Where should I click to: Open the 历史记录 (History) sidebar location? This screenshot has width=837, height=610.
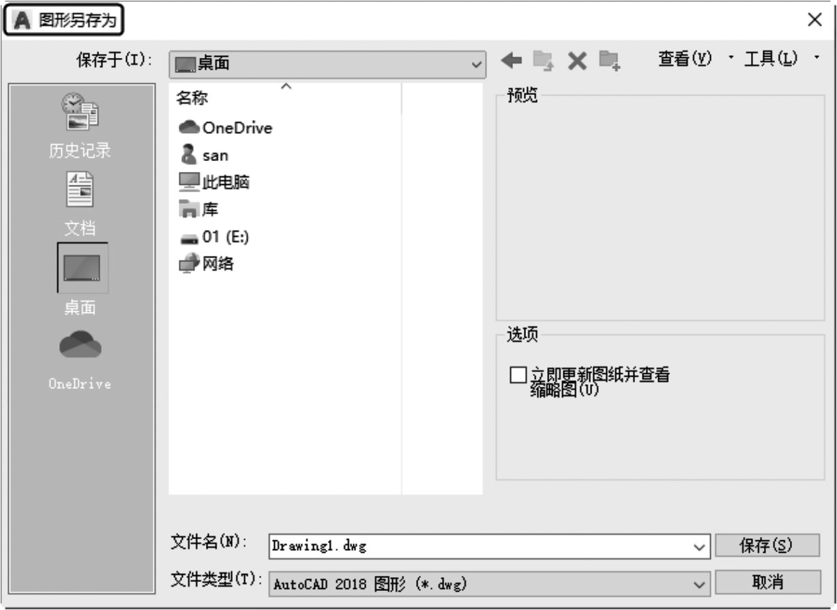80,126
